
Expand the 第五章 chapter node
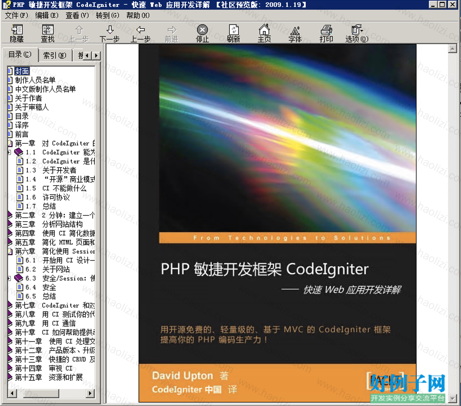(10, 242)
